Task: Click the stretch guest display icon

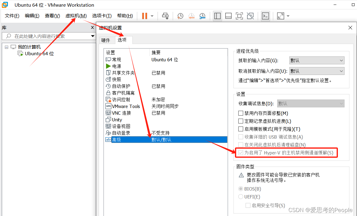Action: [280, 16]
